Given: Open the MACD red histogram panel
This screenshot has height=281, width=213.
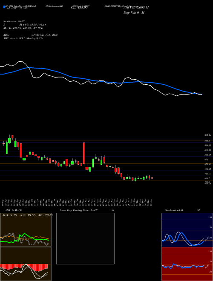Looking at the screenshot, I should [x=26, y=264].
